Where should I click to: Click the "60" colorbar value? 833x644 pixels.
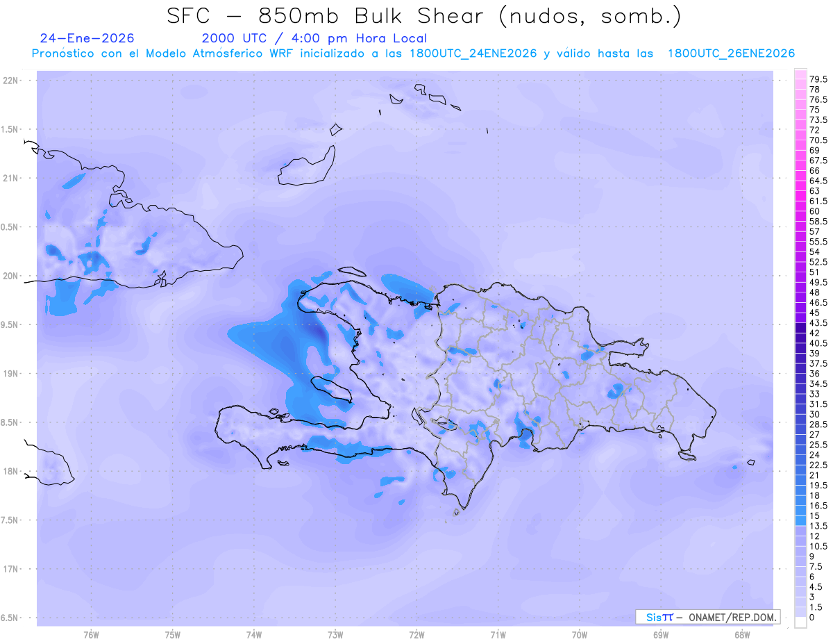pyautogui.click(x=814, y=211)
